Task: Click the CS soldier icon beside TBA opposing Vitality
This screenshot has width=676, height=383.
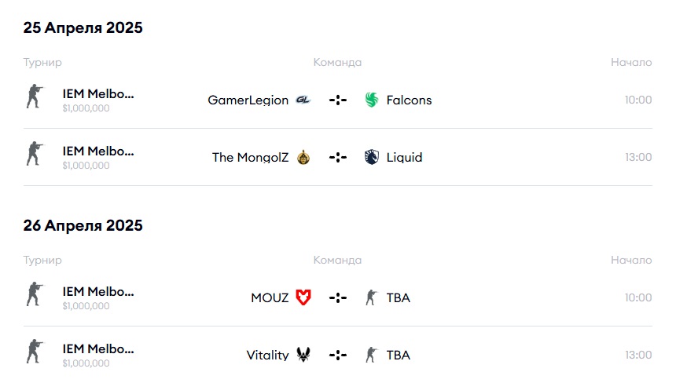Action: [x=371, y=355]
